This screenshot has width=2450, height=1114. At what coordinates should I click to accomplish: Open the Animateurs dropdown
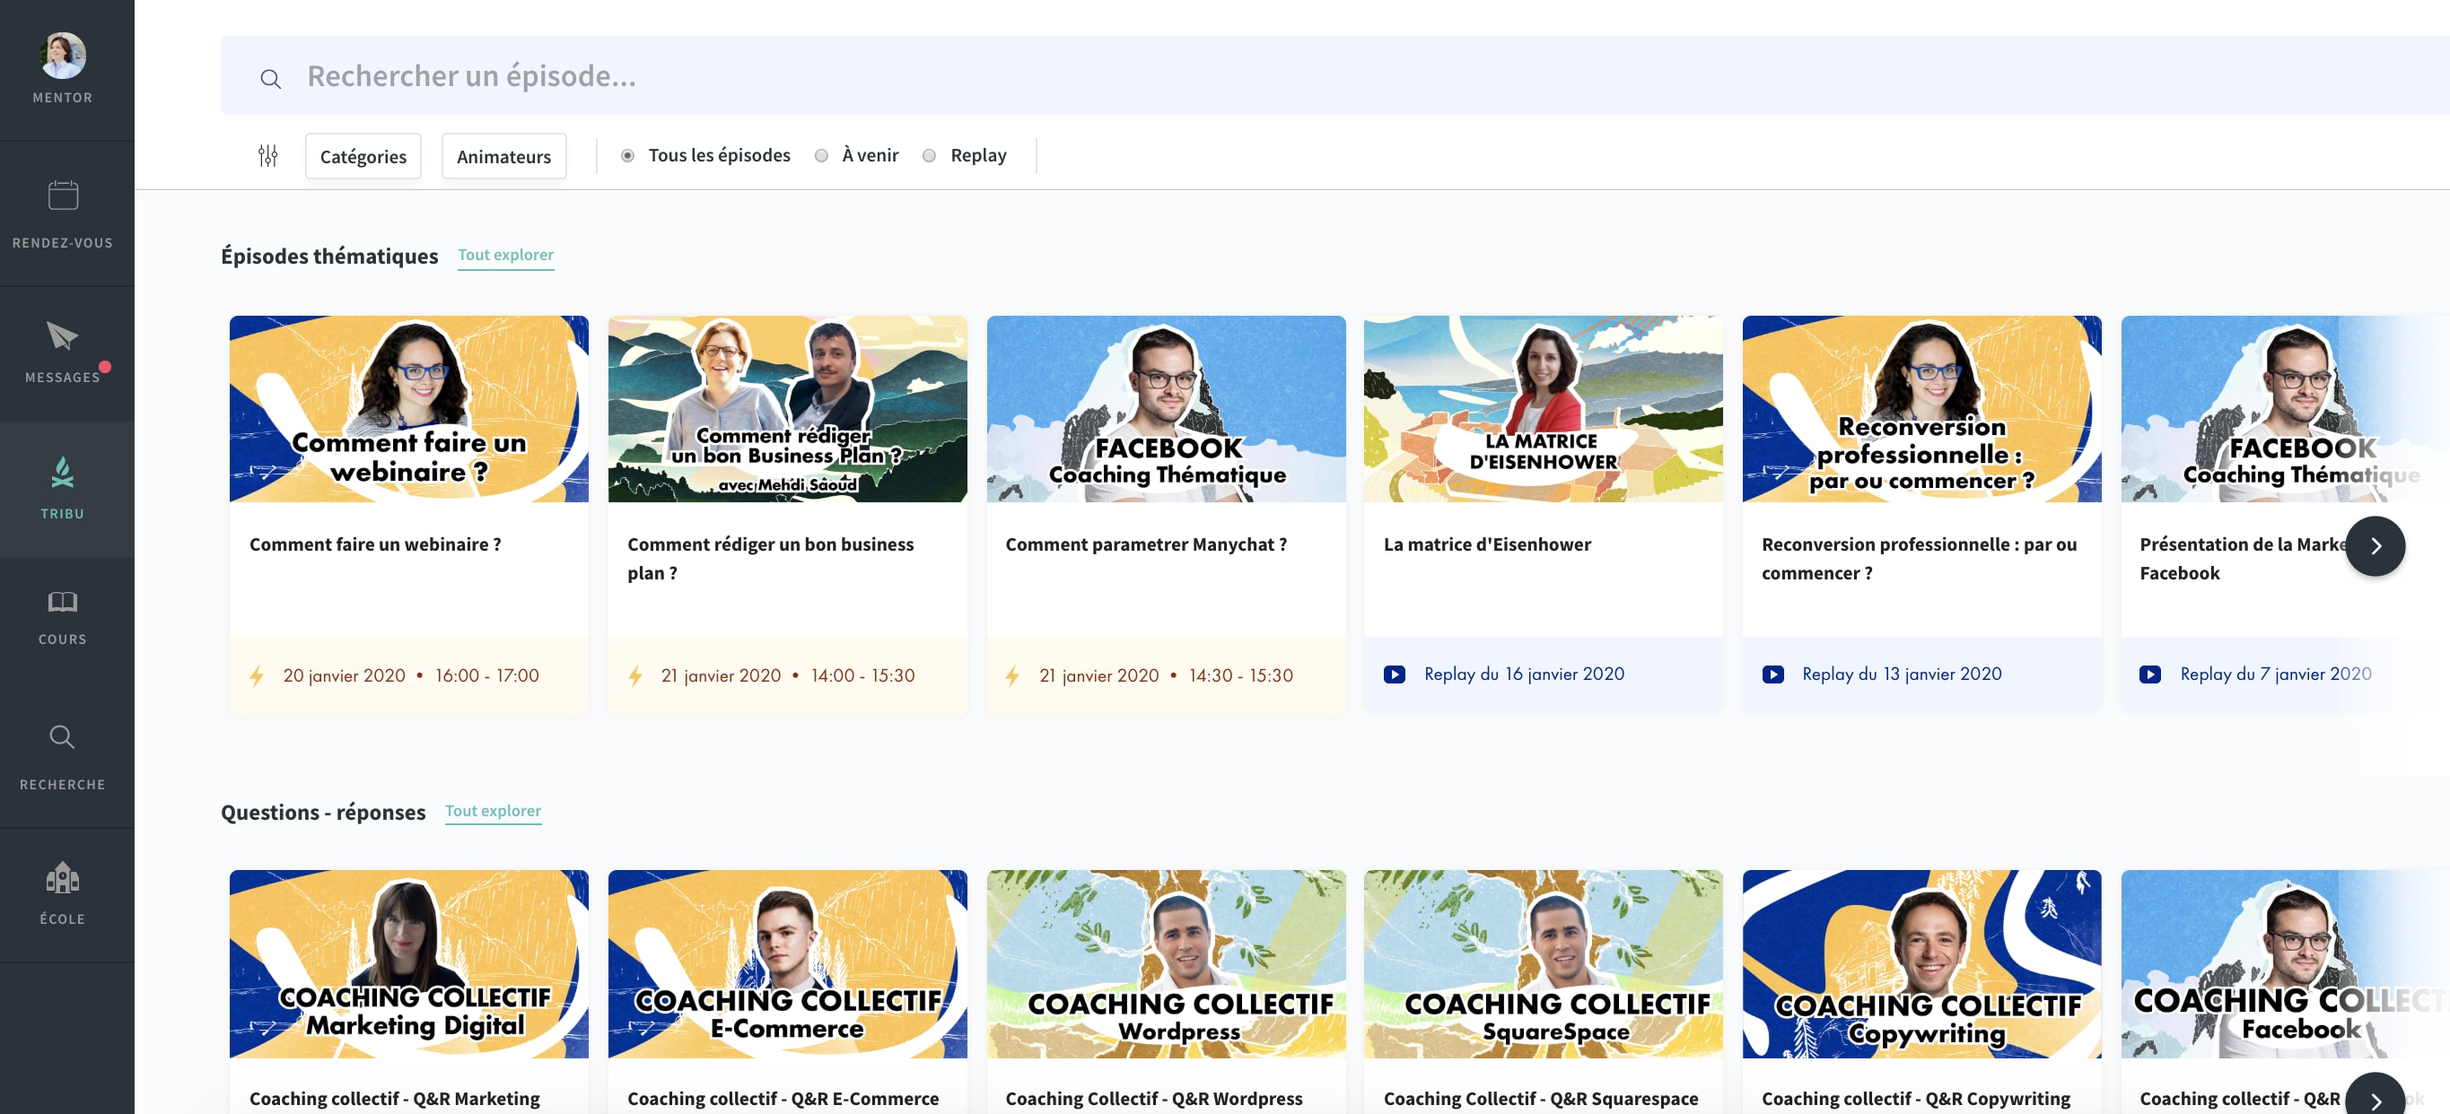point(504,156)
